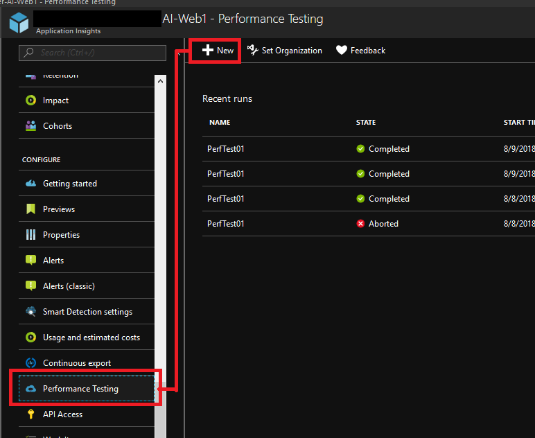Image resolution: width=535 pixels, height=438 pixels.
Task: Open Smart Detection settings
Action: pyautogui.click(x=87, y=311)
